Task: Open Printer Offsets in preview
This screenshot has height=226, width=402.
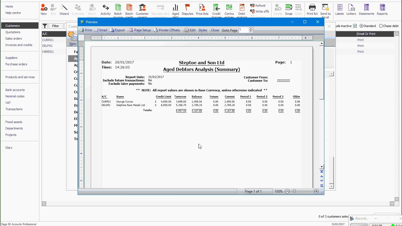Action: 167,30
